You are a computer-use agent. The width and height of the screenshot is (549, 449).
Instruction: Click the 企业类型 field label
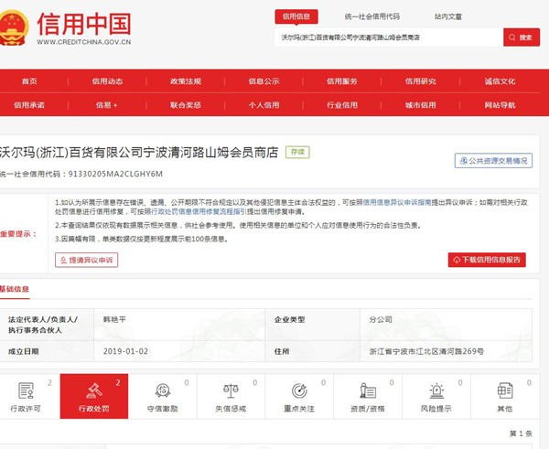point(290,319)
